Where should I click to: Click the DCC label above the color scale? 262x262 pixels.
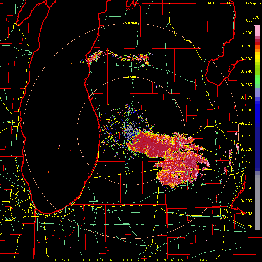256,17
